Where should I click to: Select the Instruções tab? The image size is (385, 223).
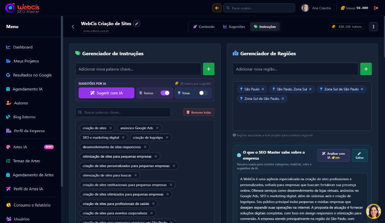(x=265, y=27)
